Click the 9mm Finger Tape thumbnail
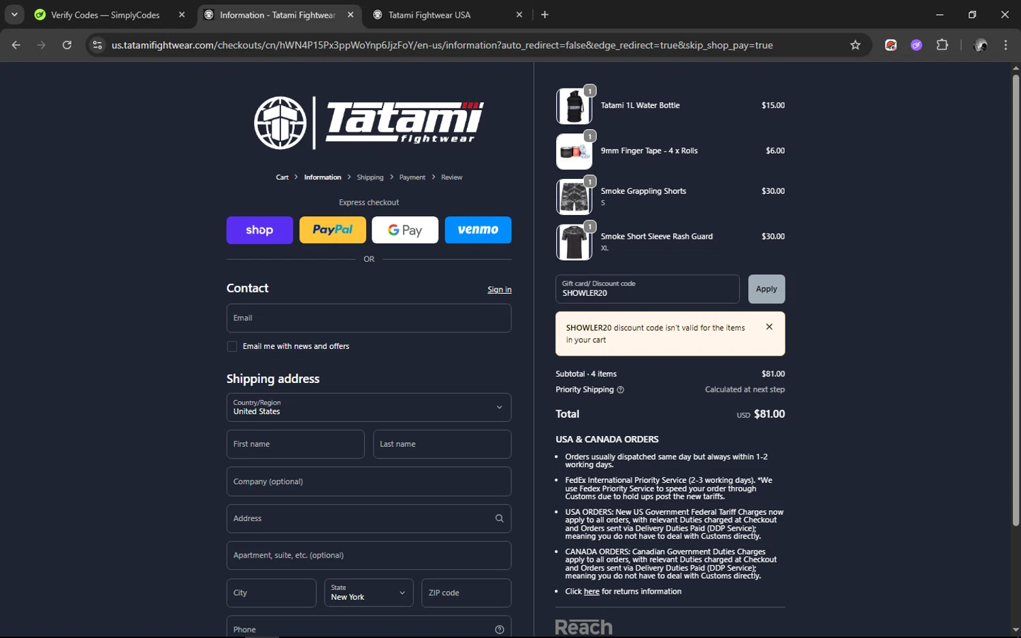Viewport: 1021px width, 638px height. (574, 151)
